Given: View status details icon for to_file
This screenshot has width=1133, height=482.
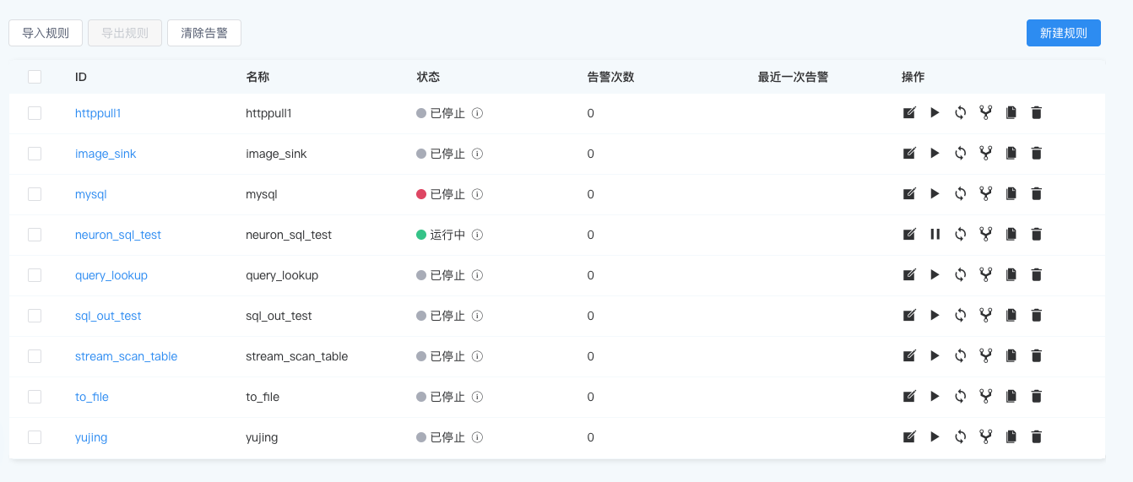Looking at the screenshot, I should point(477,397).
